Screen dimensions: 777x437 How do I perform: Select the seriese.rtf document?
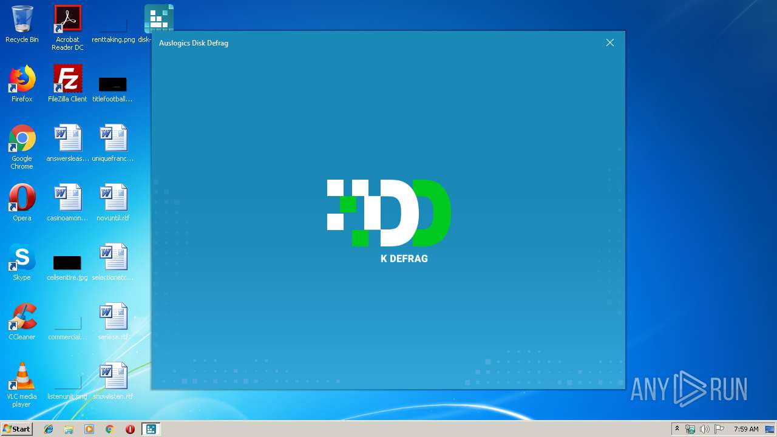(x=113, y=322)
